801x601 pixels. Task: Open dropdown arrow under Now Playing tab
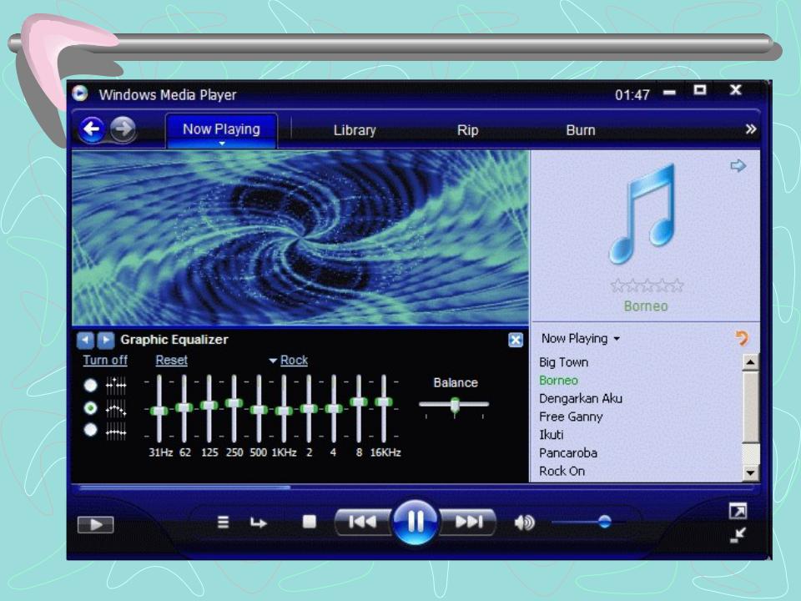click(222, 144)
